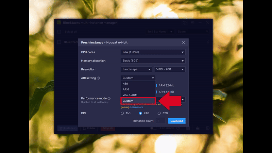Viewport: 272px width, 153px height.
Task: Select the 160 DPI option
Action: [122, 113]
